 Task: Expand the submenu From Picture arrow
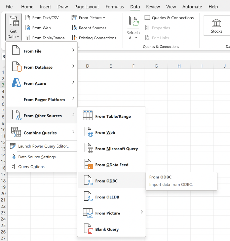pos(142,212)
